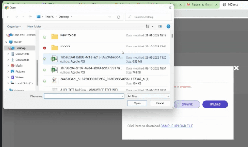Click the Search Desktop field
Image resolution: width=248 pixels, height=147 pixels.
click(149, 17)
